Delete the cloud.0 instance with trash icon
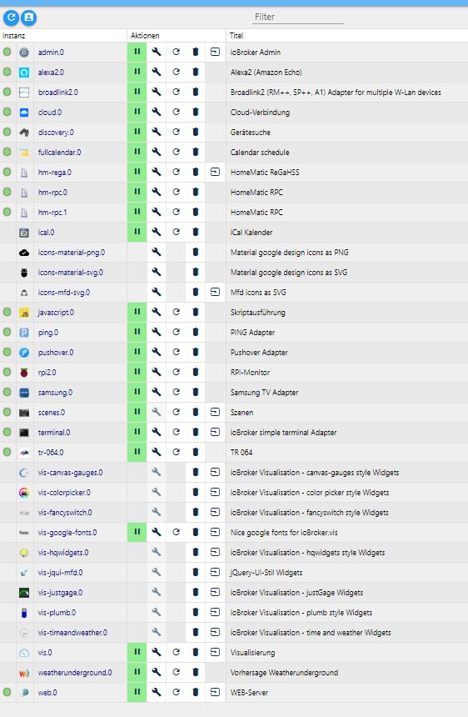This screenshot has width=468, height=717. [x=196, y=112]
